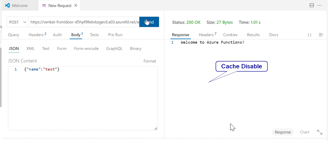Click the request URL input field
The width and height of the screenshot is (328, 141).
pos(84,22)
